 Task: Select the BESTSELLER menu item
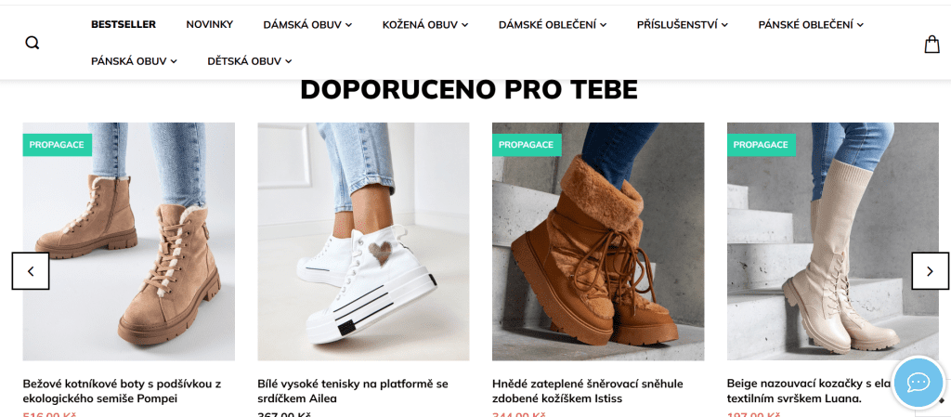124,25
